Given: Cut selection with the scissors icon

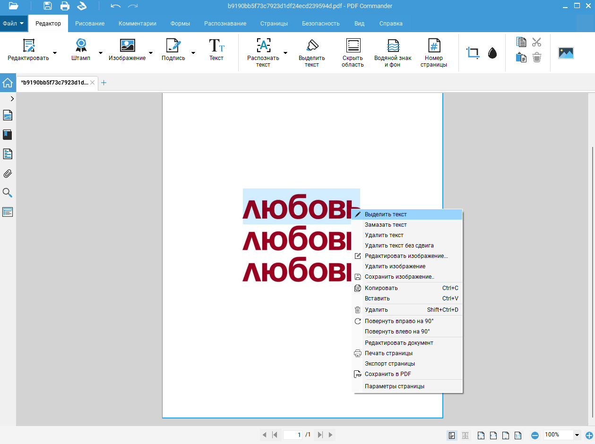Looking at the screenshot, I should (536, 42).
